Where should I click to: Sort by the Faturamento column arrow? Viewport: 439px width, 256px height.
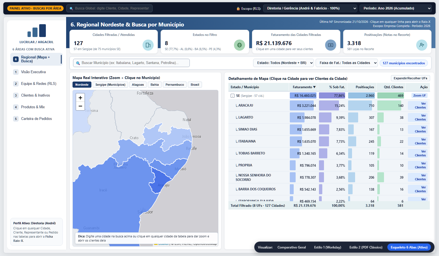point(314,87)
